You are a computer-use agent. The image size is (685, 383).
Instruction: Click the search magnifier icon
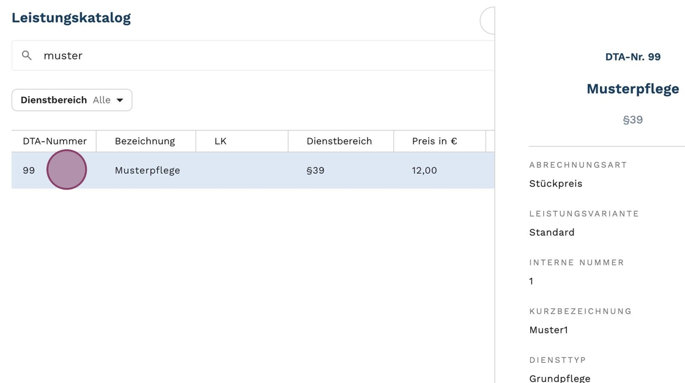pyautogui.click(x=27, y=56)
